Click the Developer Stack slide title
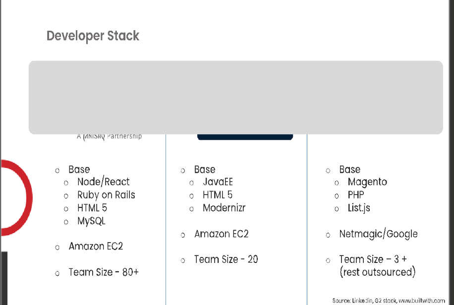Image resolution: width=454 pixels, height=305 pixels. pyautogui.click(x=93, y=36)
